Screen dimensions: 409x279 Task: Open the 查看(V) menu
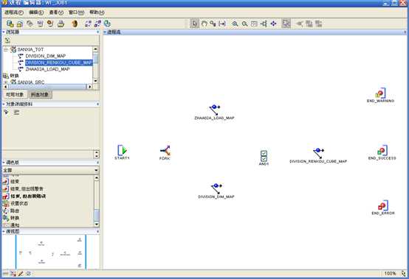point(56,13)
